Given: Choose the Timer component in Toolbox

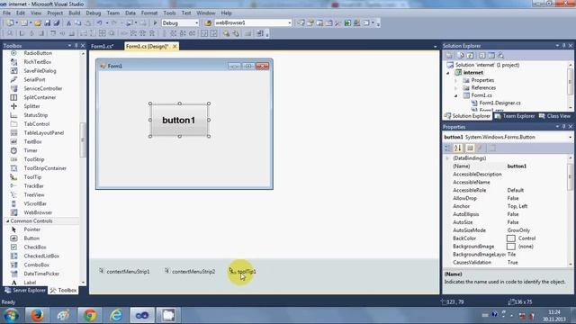Looking at the screenshot, I should point(31,150).
